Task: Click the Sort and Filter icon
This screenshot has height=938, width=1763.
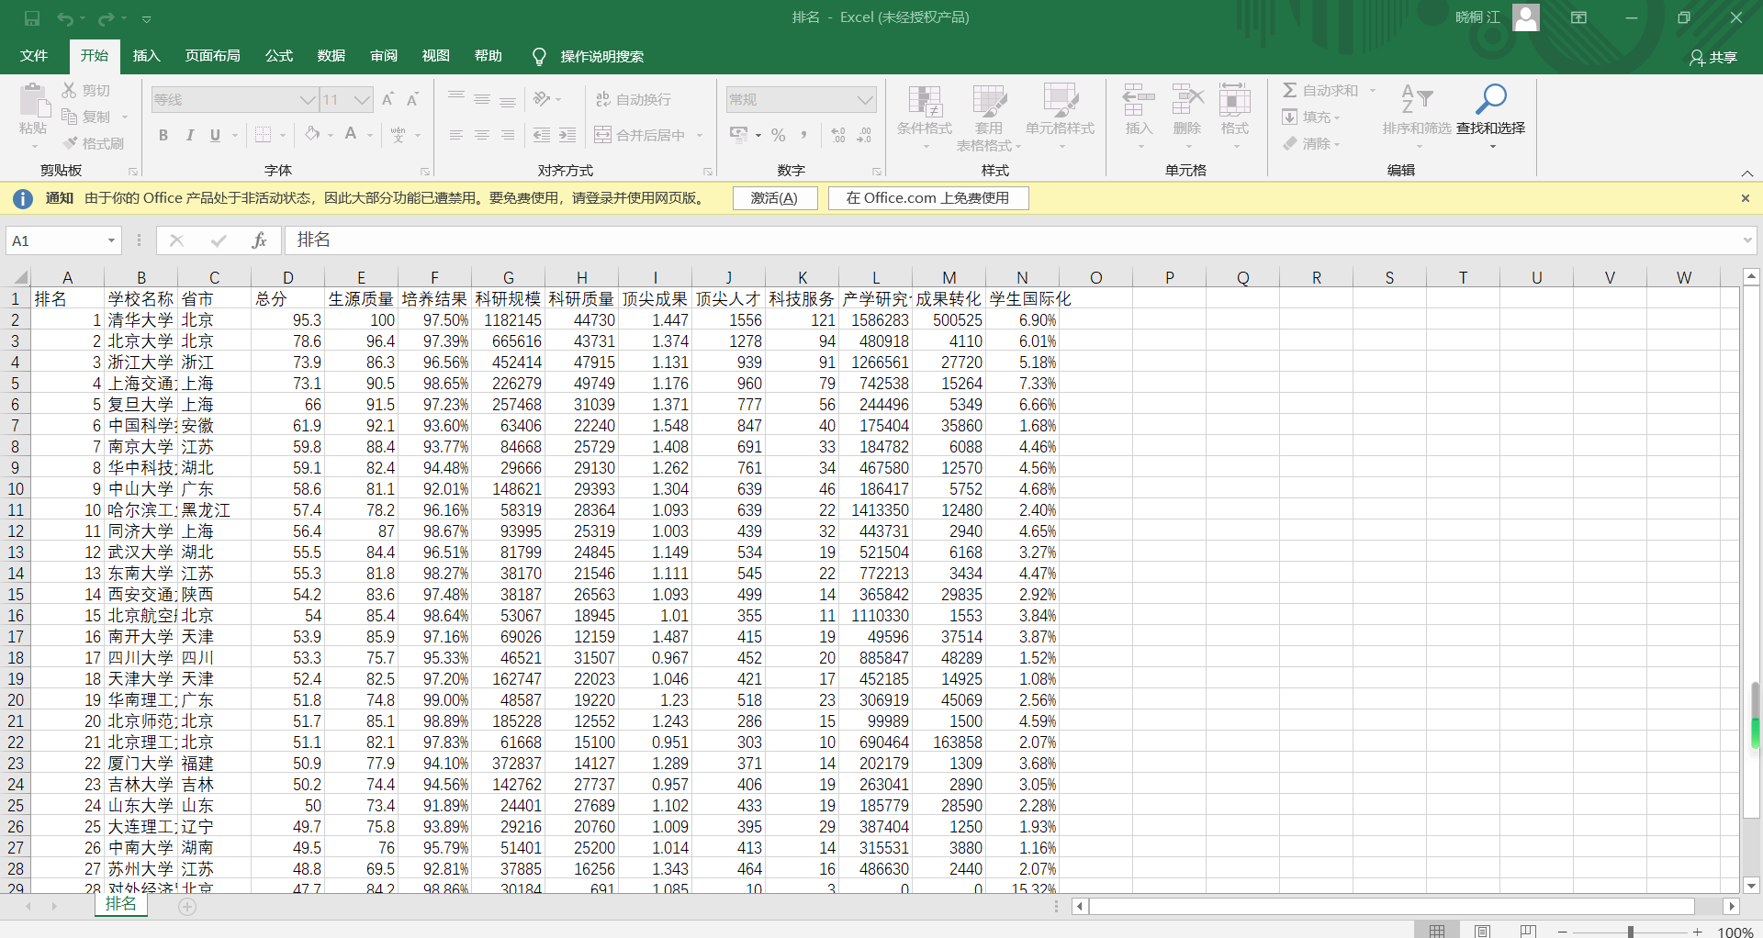Action: click(1416, 99)
